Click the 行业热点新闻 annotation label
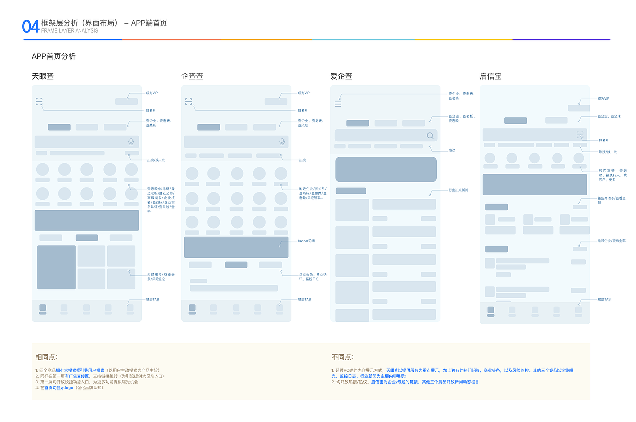The width and height of the screenshot is (636, 422). (x=458, y=190)
